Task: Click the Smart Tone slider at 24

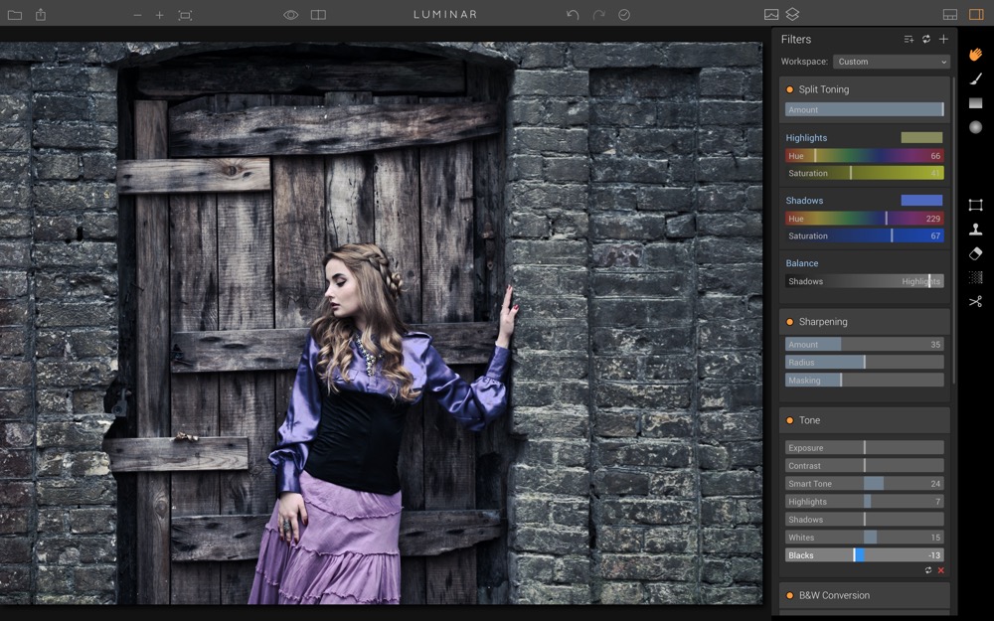Action: [x=865, y=484]
